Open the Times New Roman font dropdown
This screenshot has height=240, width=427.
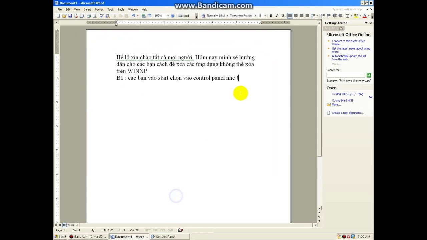[256, 16]
